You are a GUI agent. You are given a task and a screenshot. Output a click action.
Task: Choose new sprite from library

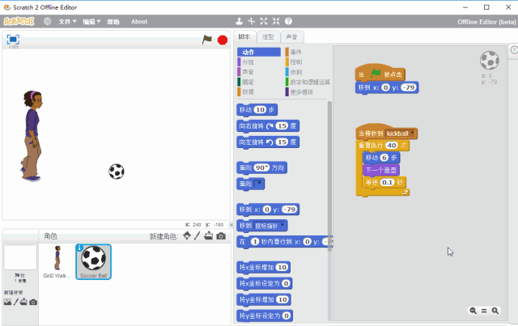tap(186, 236)
